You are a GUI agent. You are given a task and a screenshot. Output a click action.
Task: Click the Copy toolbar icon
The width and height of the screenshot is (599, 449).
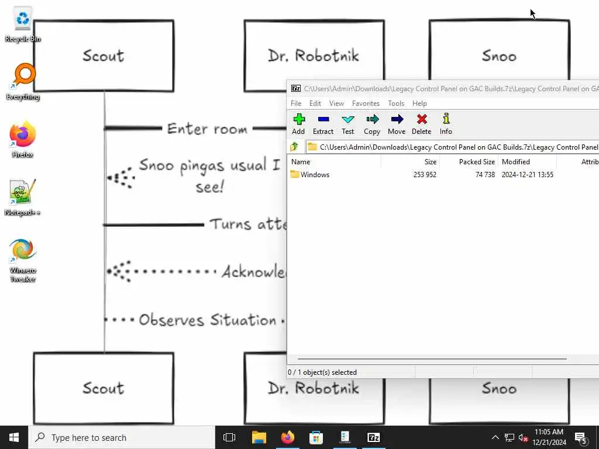(x=372, y=124)
